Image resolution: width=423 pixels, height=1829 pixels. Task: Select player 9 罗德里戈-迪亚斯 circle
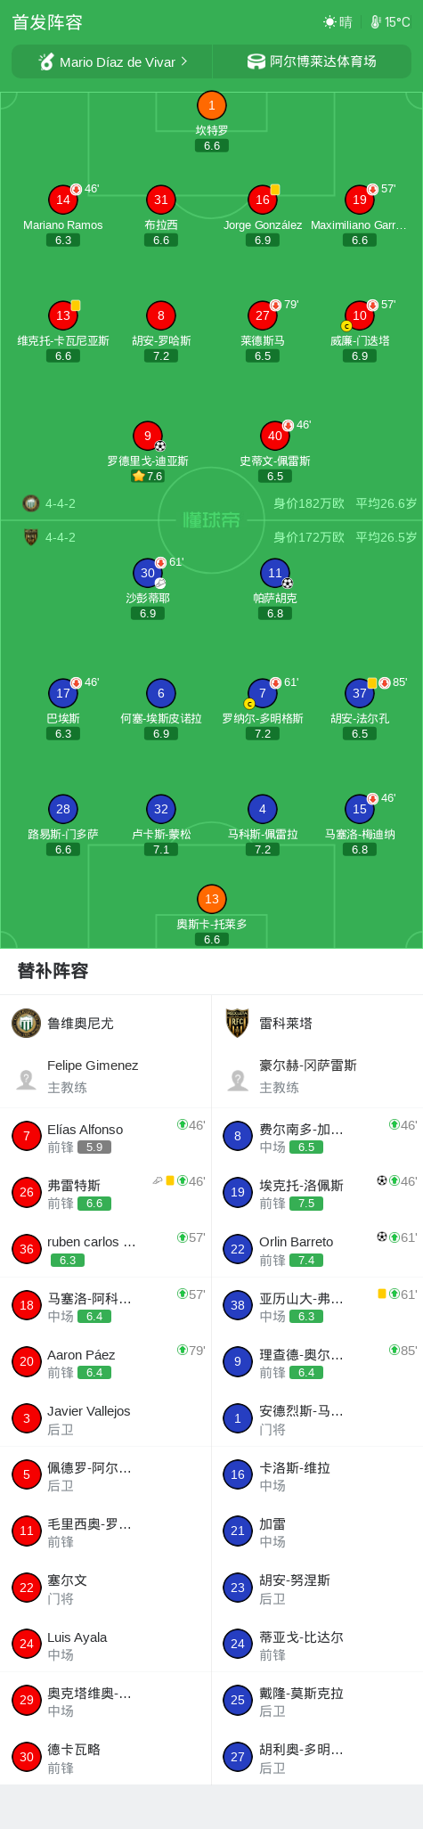pos(148,436)
